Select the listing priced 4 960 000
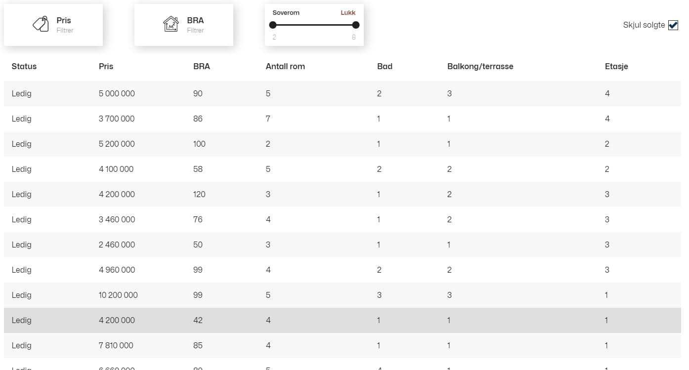 pos(343,270)
